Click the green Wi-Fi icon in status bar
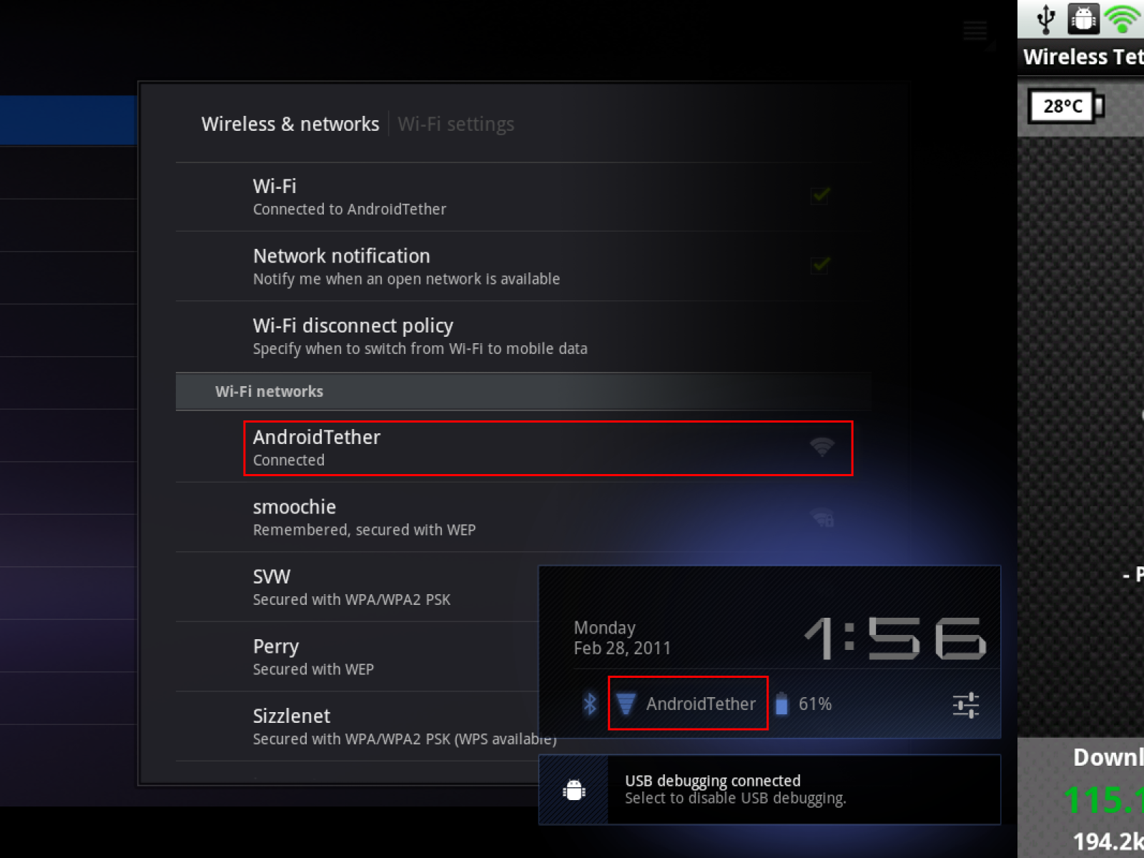The height and width of the screenshot is (858, 1144). click(1123, 19)
